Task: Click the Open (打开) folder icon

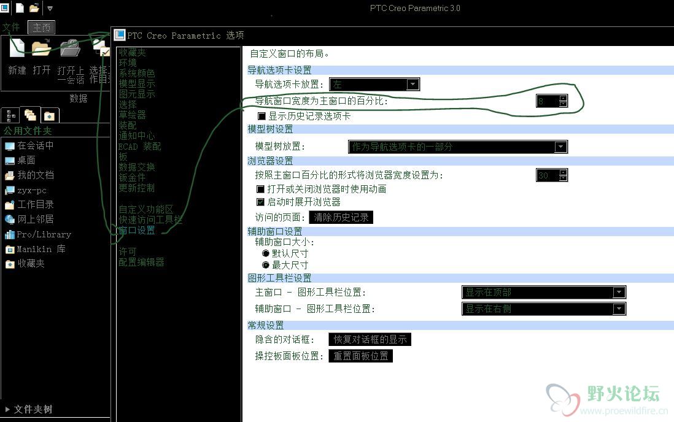Action: [x=41, y=48]
